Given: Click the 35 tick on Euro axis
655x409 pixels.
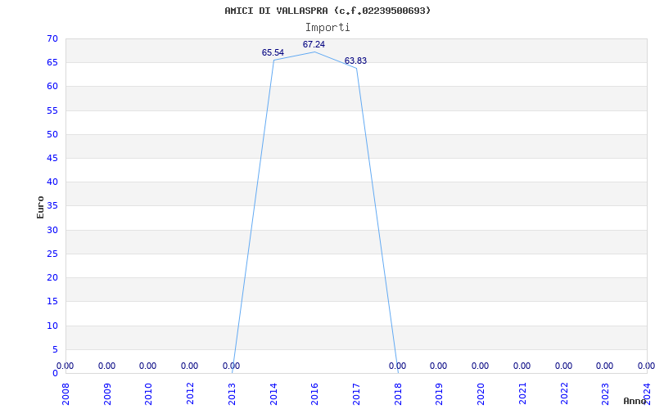Looking at the screenshot, I should pos(52,206).
